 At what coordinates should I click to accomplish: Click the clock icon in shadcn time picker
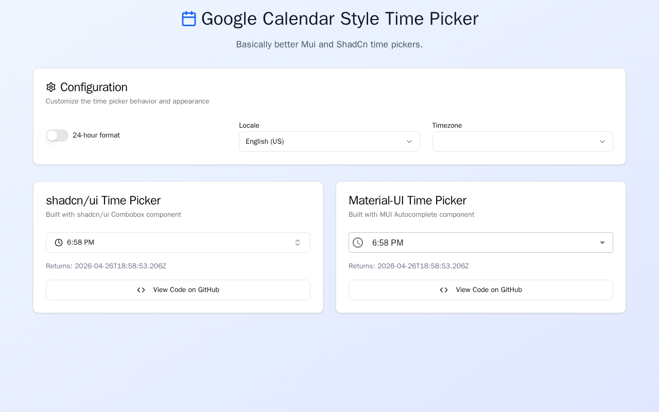pos(59,243)
